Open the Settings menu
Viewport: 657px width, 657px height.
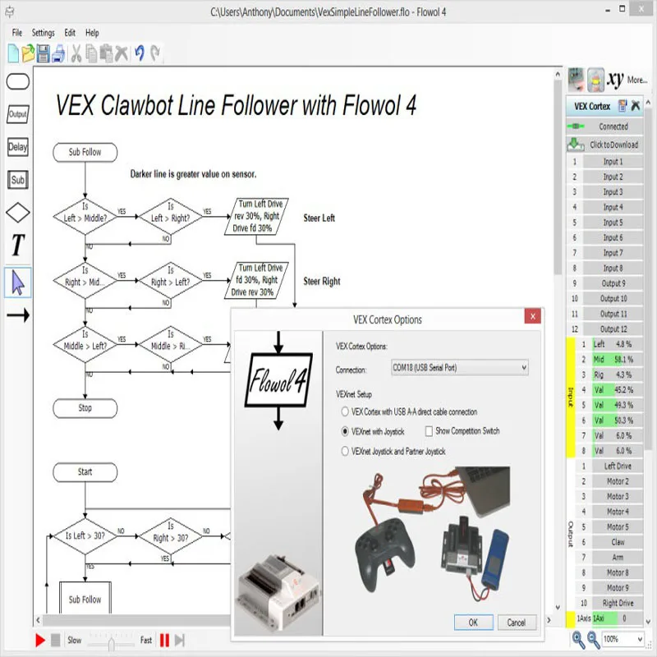click(44, 33)
